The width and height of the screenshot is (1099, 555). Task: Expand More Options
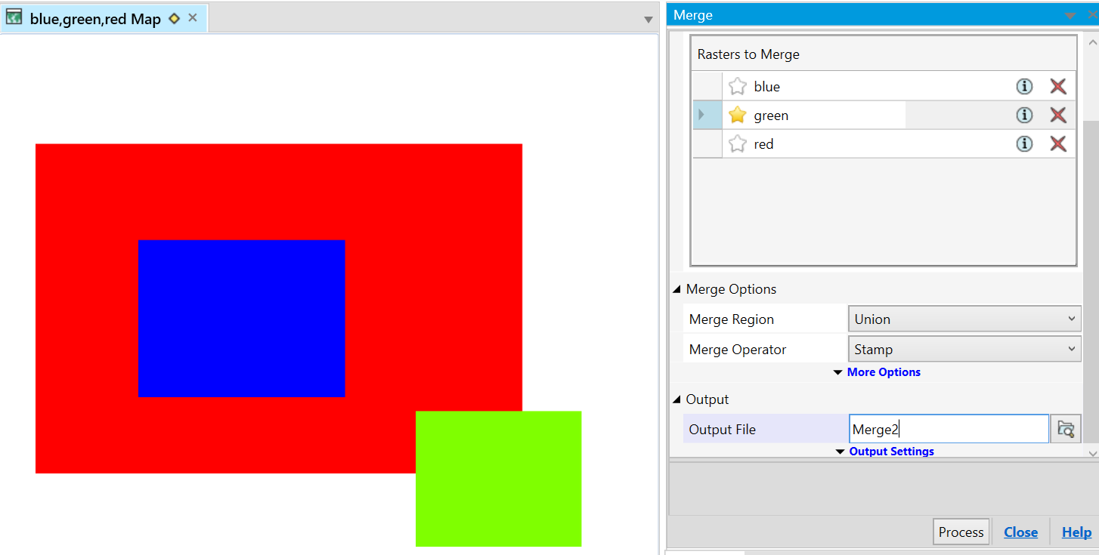point(877,372)
